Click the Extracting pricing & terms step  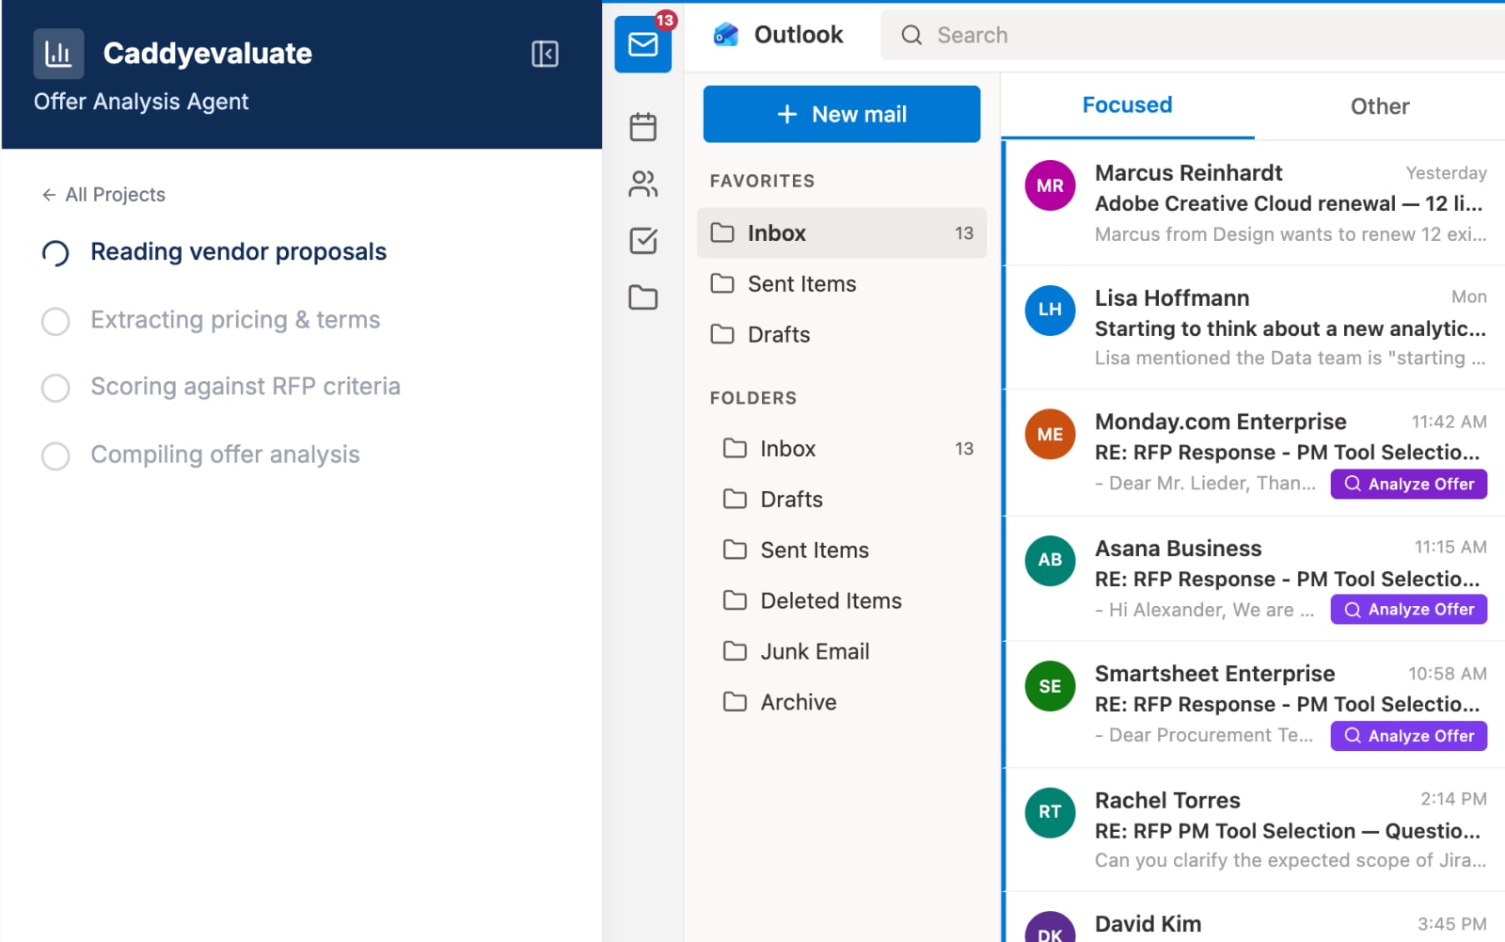(x=235, y=320)
